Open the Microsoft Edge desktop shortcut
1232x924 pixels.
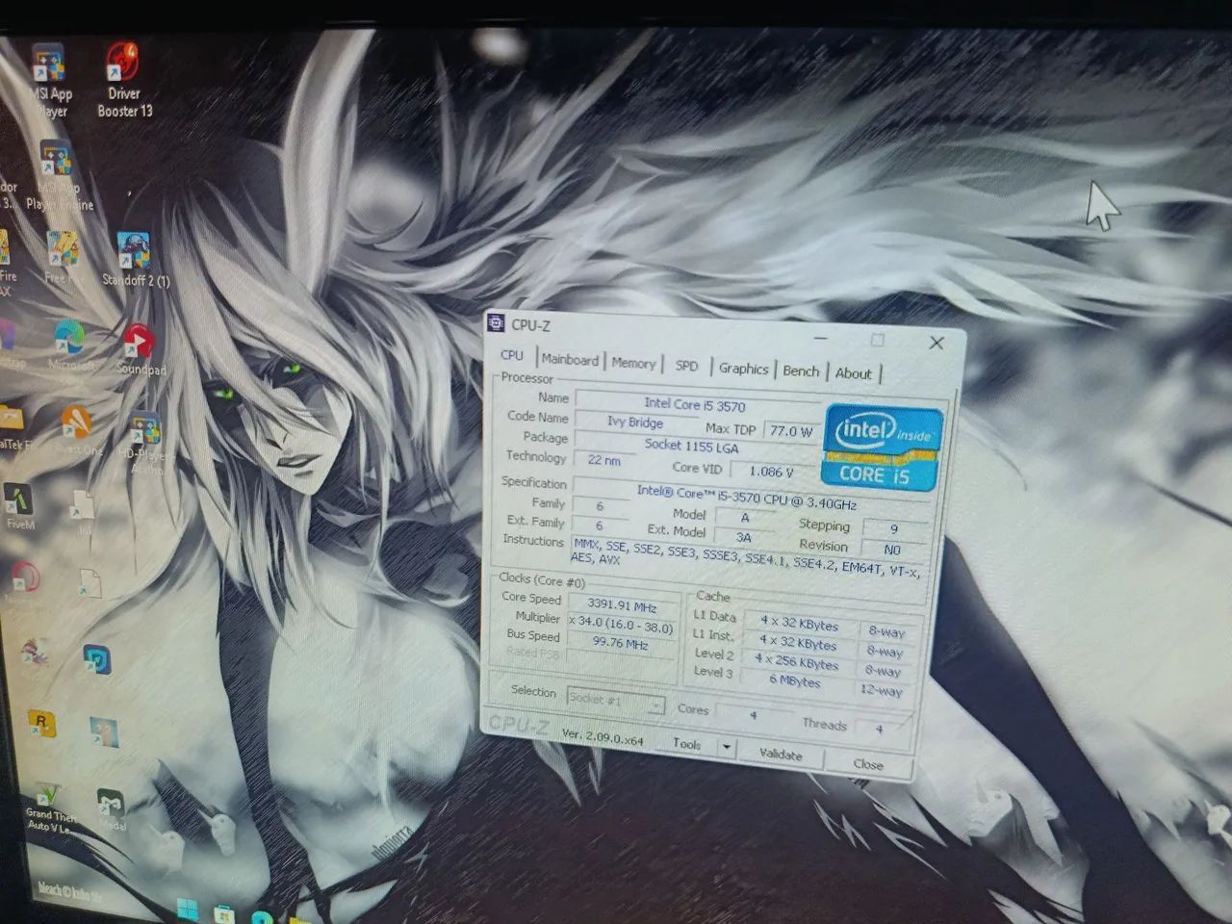click(x=70, y=346)
